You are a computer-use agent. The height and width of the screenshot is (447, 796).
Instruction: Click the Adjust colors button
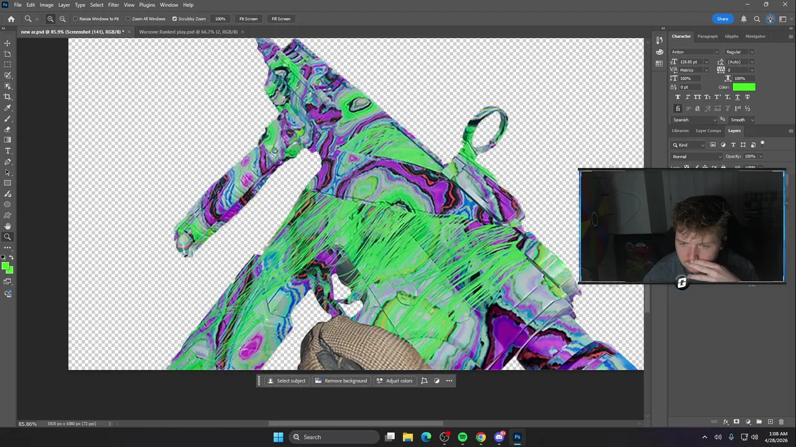394,381
